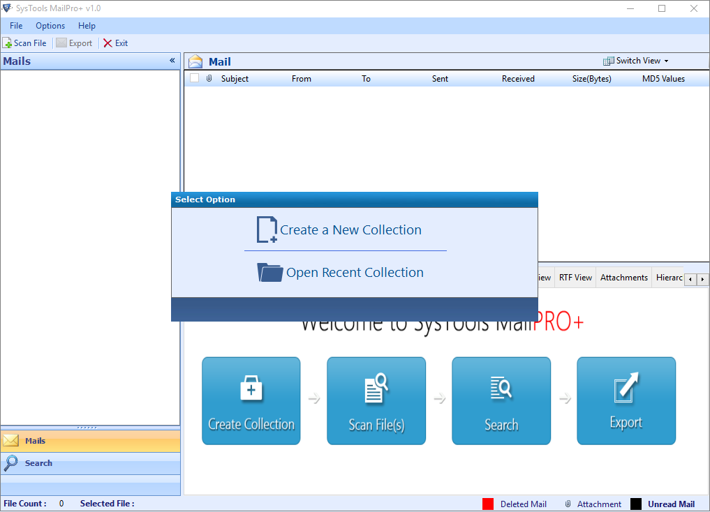The image size is (710, 512).
Task: Click the folder icon beside Open Recent Collection
Action: pyautogui.click(x=270, y=272)
